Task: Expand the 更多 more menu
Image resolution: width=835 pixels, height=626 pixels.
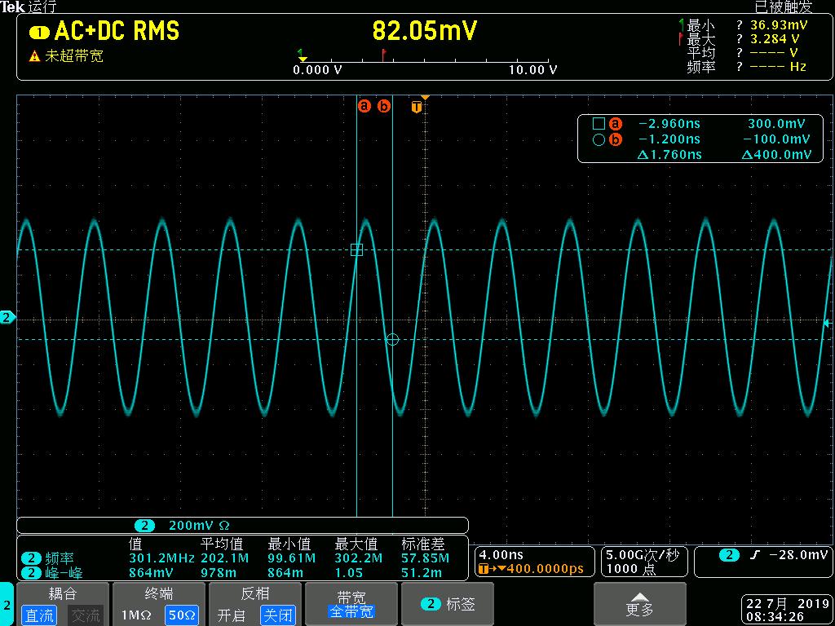Action: [x=639, y=604]
